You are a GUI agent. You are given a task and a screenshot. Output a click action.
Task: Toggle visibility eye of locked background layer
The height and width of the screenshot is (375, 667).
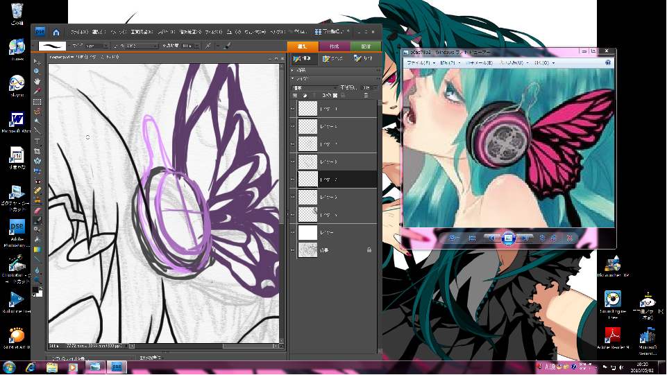click(293, 250)
